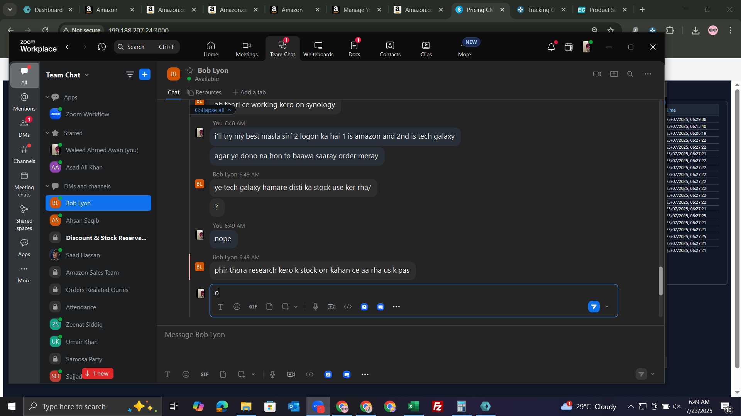Open the Whiteboards tab
Viewport: 741px width, 416px height.
tap(318, 49)
